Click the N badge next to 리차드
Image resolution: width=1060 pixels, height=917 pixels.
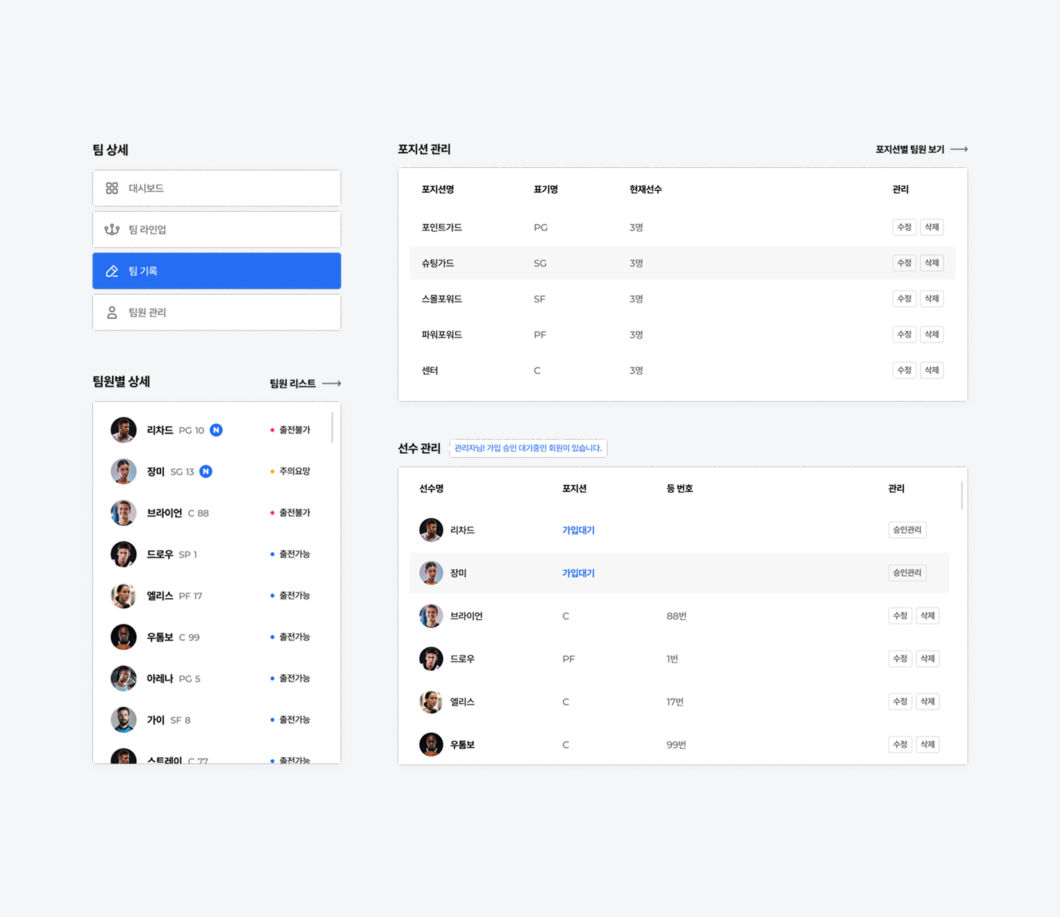[x=216, y=430]
